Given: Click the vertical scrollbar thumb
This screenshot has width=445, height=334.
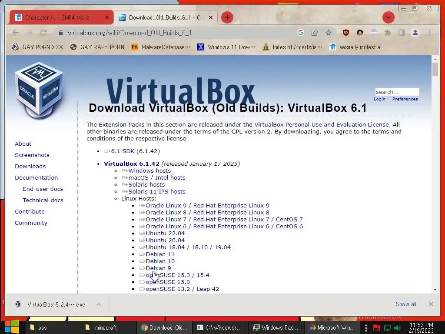Looking at the screenshot, I should click(435, 69).
